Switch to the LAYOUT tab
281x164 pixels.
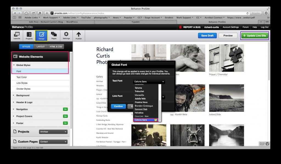pos(41,46)
